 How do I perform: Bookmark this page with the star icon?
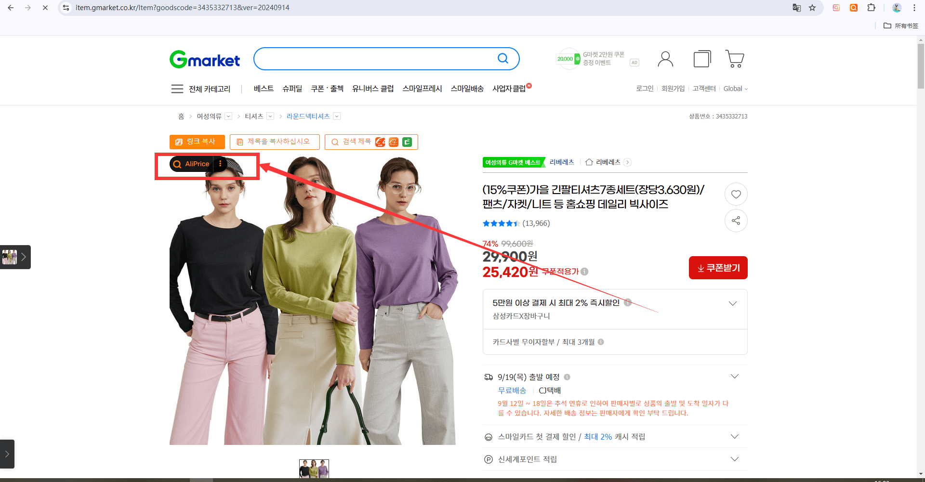pos(812,8)
